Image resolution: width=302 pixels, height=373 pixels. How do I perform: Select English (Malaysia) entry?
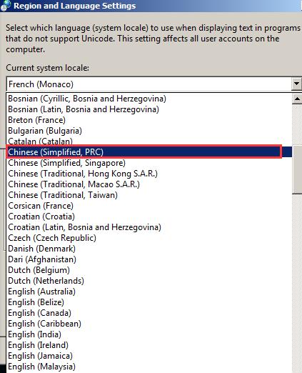click(149, 367)
